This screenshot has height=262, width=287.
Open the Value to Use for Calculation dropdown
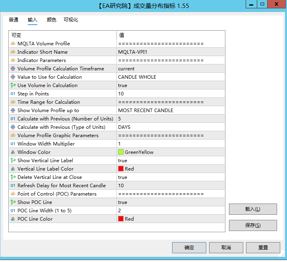(171, 77)
